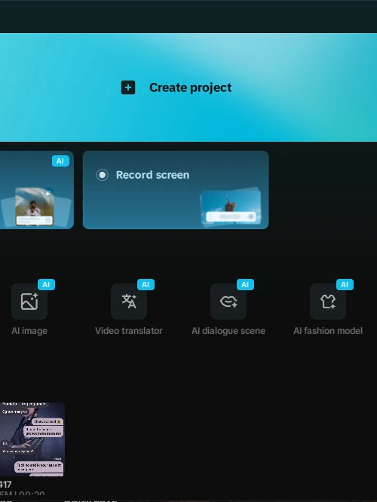Open the chat-bubble project thumbnail
The image size is (377, 502).
(x=32, y=439)
